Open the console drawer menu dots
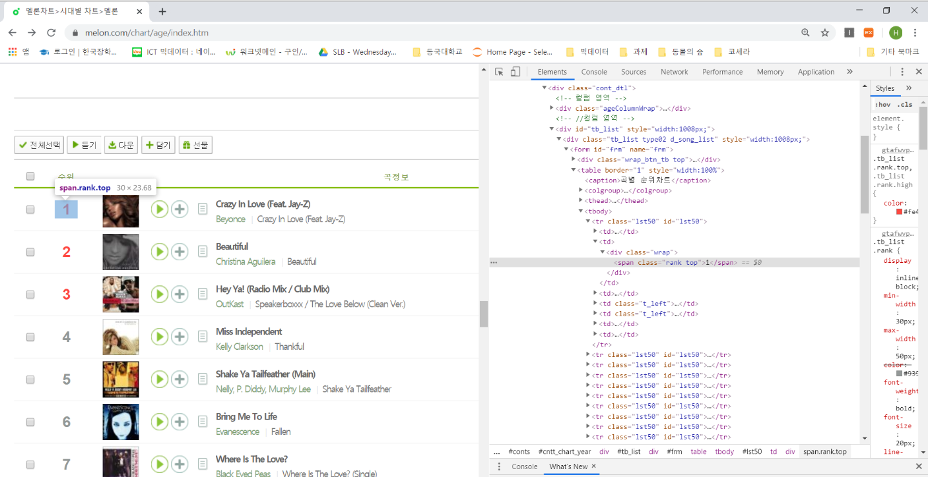Screen dimensions: 928x477 (498, 466)
